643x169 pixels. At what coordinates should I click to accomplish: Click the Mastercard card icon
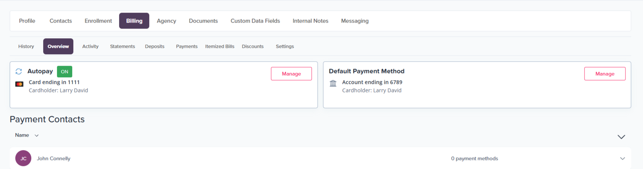(x=19, y=84)
